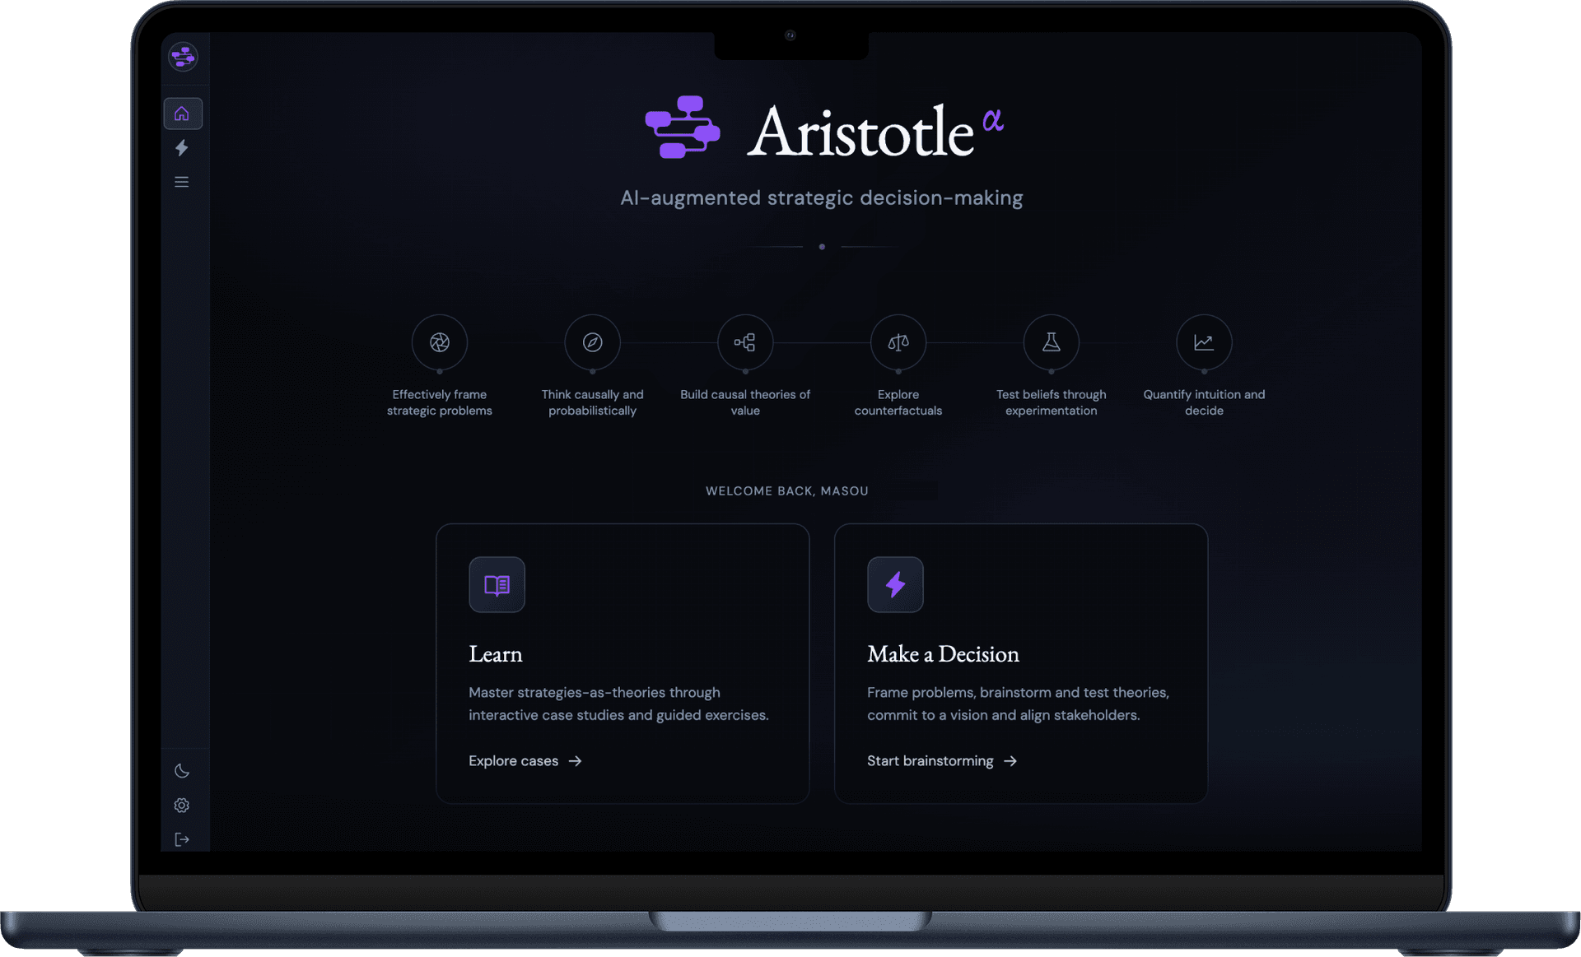Click the dot divider beneath the tagline
The height and width of the screenshot is (957, 1581).
click(x=821, y=246)
